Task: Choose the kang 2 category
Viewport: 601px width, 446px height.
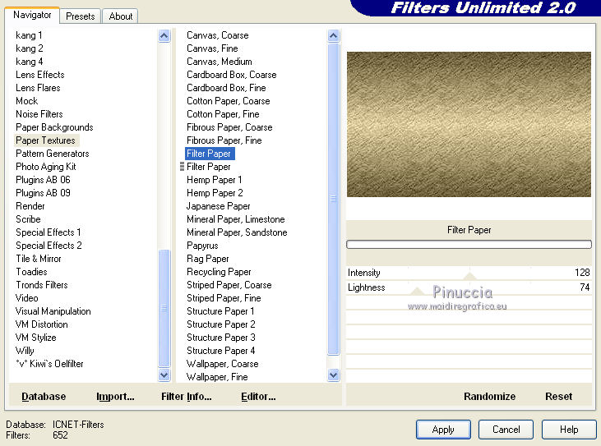Action: point(30,48)
